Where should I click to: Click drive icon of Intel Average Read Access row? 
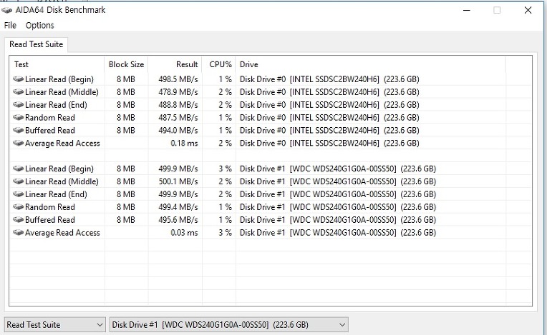(18, 143)
